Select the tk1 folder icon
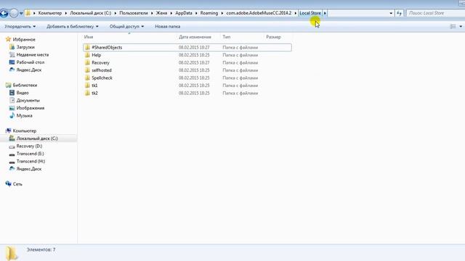Image resolution: width=465 pixels, height=261 pixels. coord(87,86)
